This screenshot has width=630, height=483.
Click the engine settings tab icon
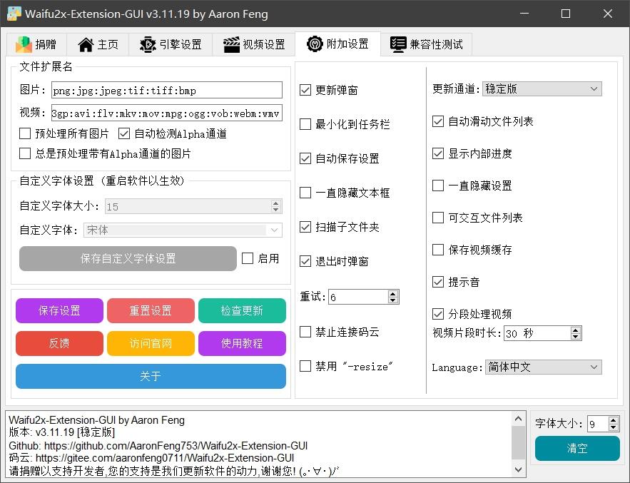tap(148, 44)
